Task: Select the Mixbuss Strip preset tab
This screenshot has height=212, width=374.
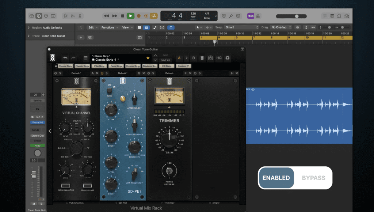Action: (x=149, y=66)
